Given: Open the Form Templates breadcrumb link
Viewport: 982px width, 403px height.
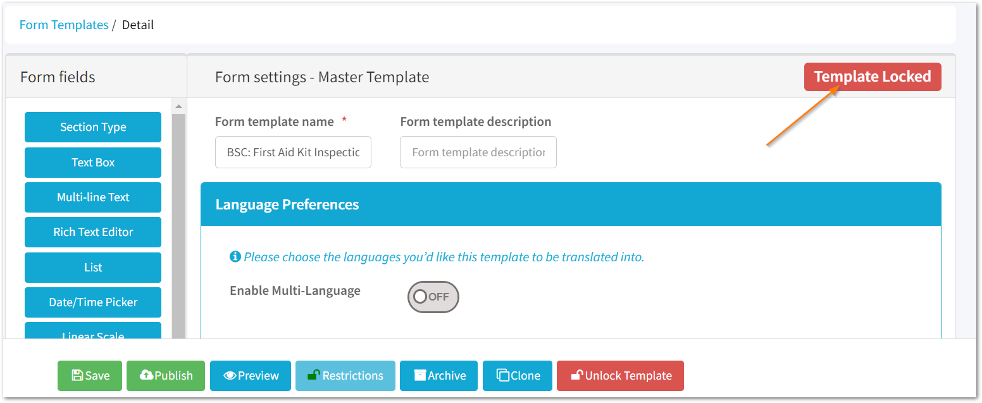Looking at the screenshot, I should click(x=63, y=24).
